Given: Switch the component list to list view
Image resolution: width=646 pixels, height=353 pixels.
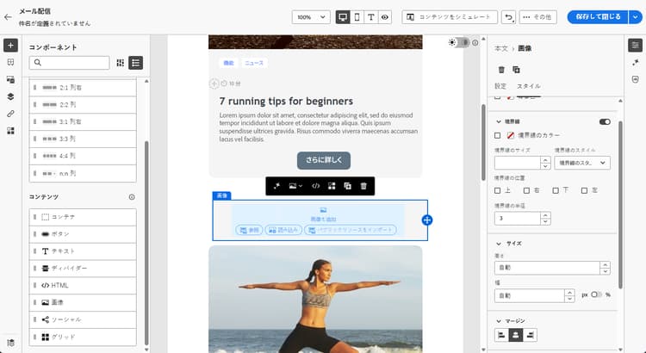Looking at the screenshot, I should click(135, 63).
